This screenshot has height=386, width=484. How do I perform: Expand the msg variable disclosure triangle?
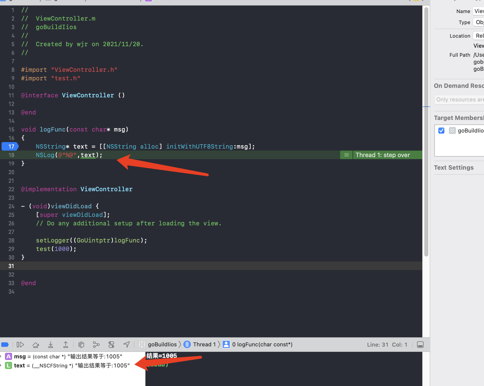point(1,356)
